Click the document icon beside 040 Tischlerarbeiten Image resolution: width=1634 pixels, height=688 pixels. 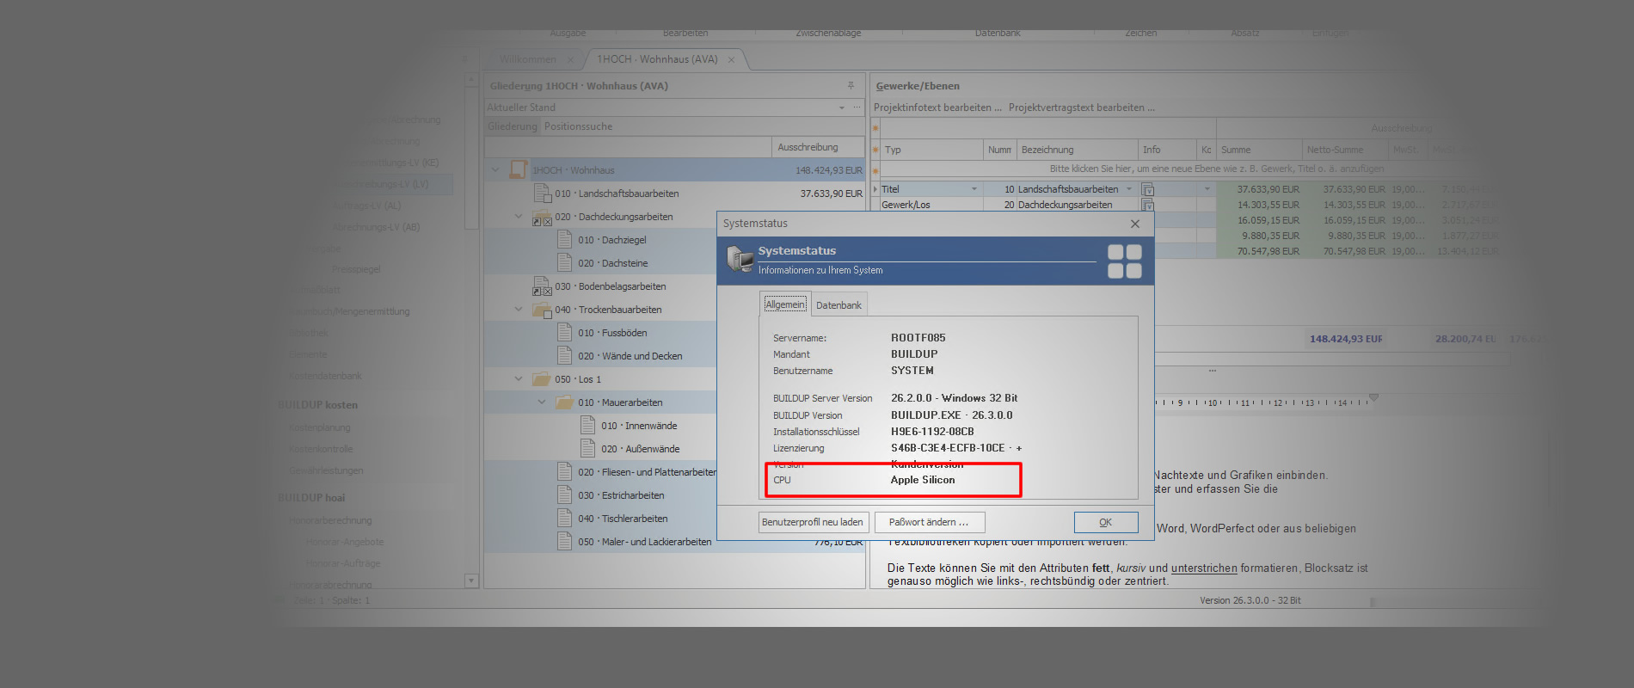(x=565, y=518)
